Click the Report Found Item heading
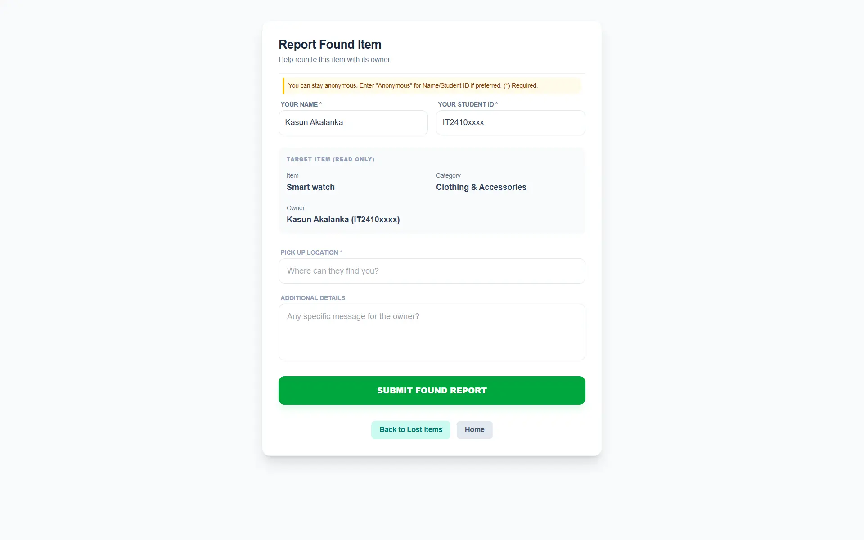864x540 pixels. [330, 45]
